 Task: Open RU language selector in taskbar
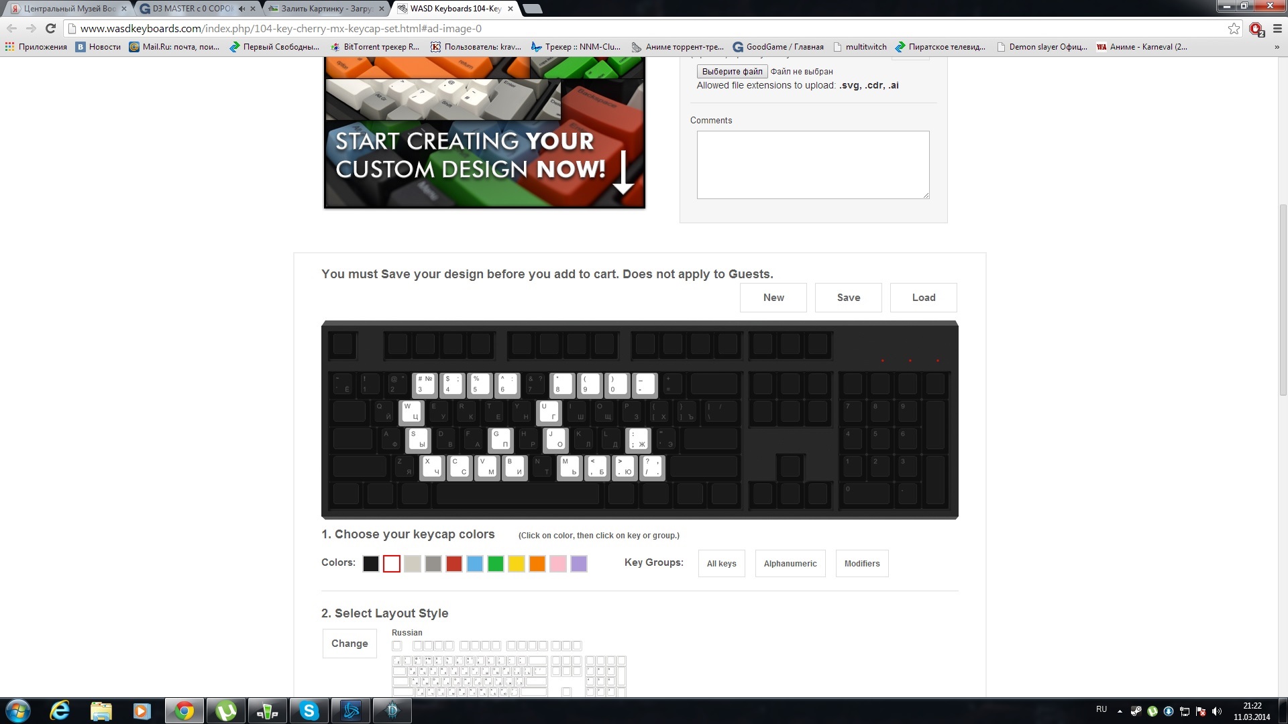pyautogui.click(x=1102, y=709)
